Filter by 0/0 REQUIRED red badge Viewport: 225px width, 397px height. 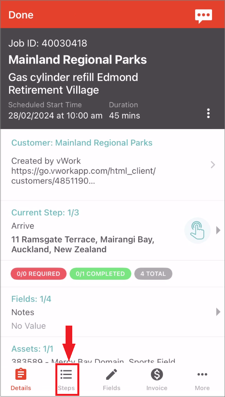(38, 274)
